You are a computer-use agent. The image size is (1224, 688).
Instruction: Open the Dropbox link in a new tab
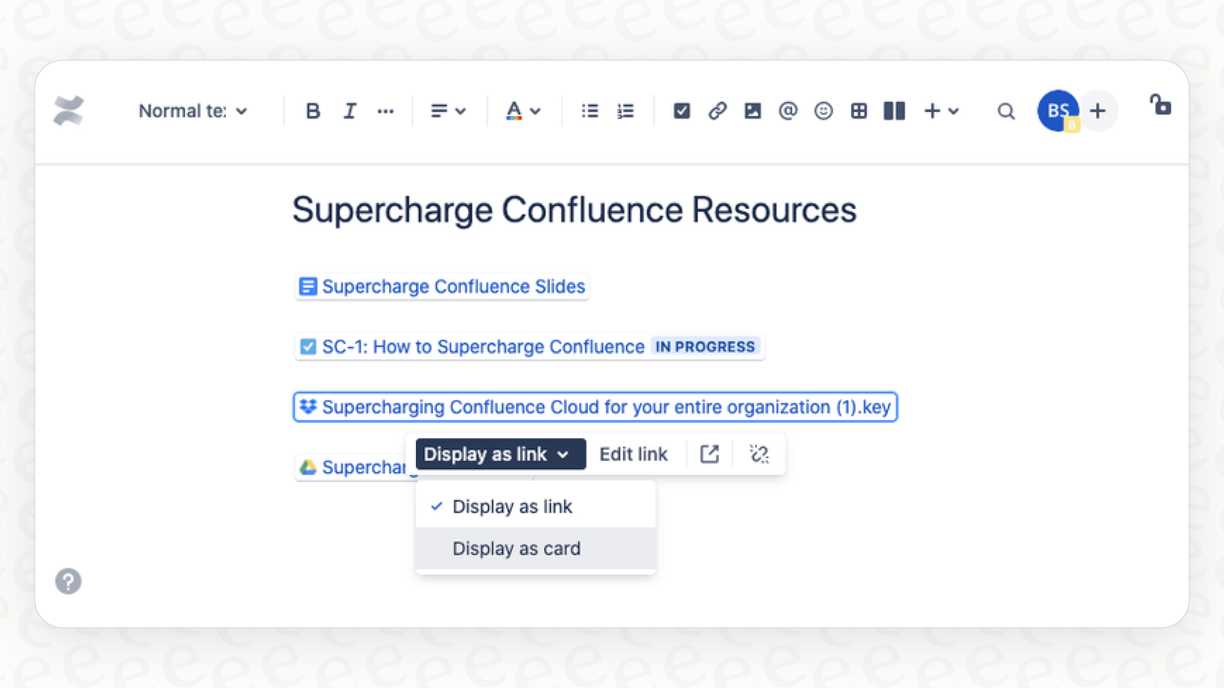[x=709, y=454]
